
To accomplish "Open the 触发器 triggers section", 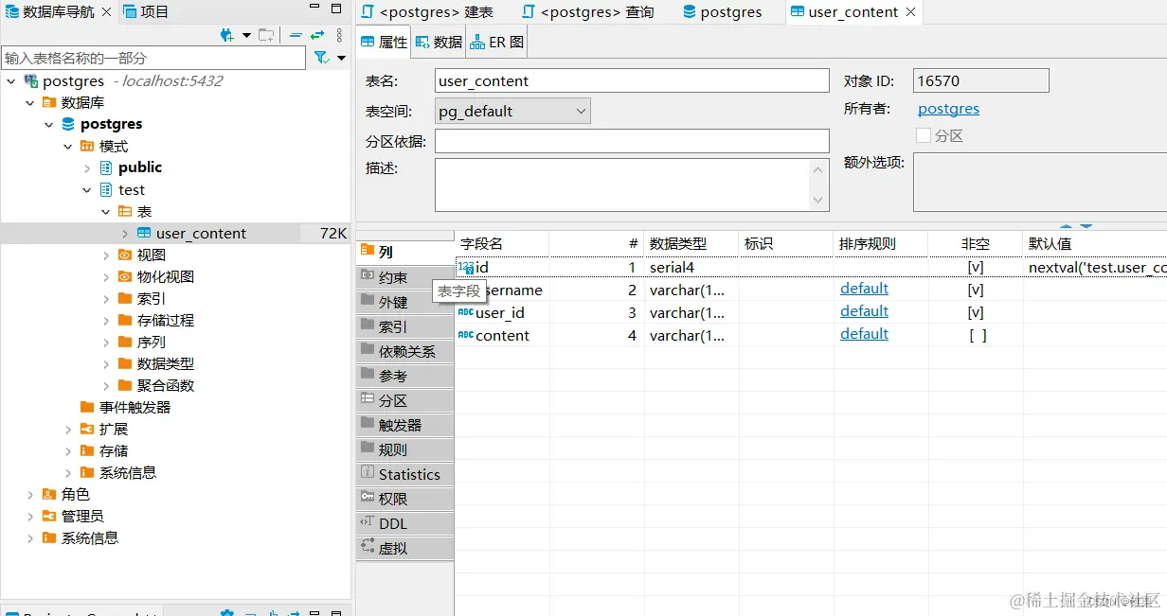I will (405, 425).
